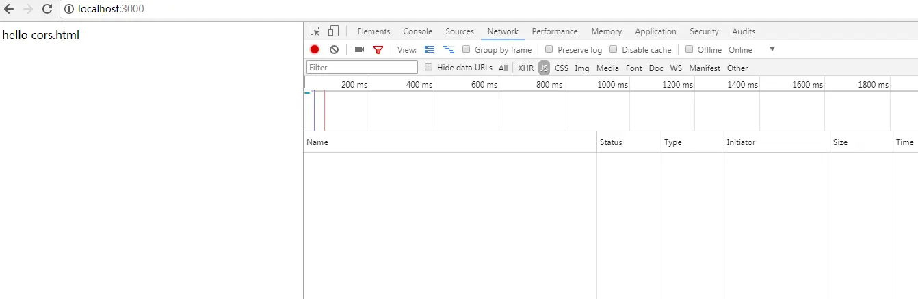Viewport: 918px width, 299px height.
Task: Click the site info icon in address bar
Action: coord(69,10)
